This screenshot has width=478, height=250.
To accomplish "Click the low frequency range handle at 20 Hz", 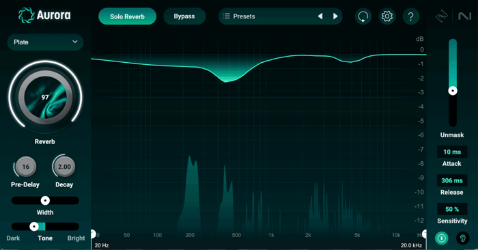I will tap(93, 234).
